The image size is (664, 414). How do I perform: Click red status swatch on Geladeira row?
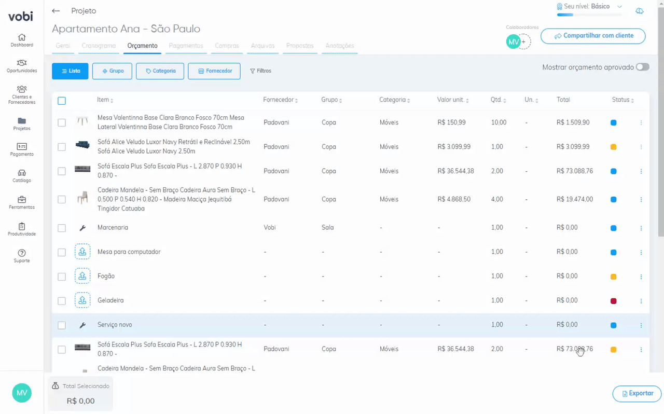[613, 301]
